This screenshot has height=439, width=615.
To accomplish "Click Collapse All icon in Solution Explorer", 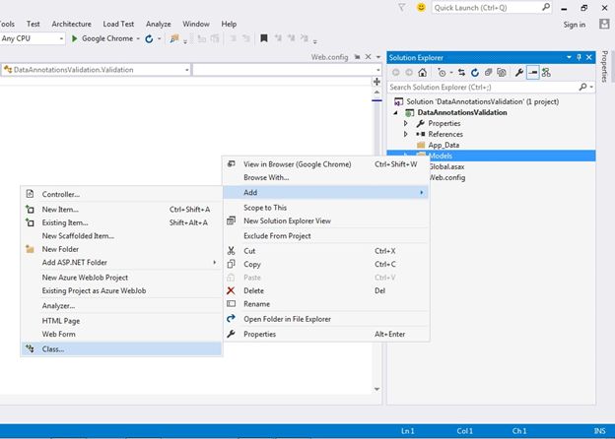I will pos(488,73).
